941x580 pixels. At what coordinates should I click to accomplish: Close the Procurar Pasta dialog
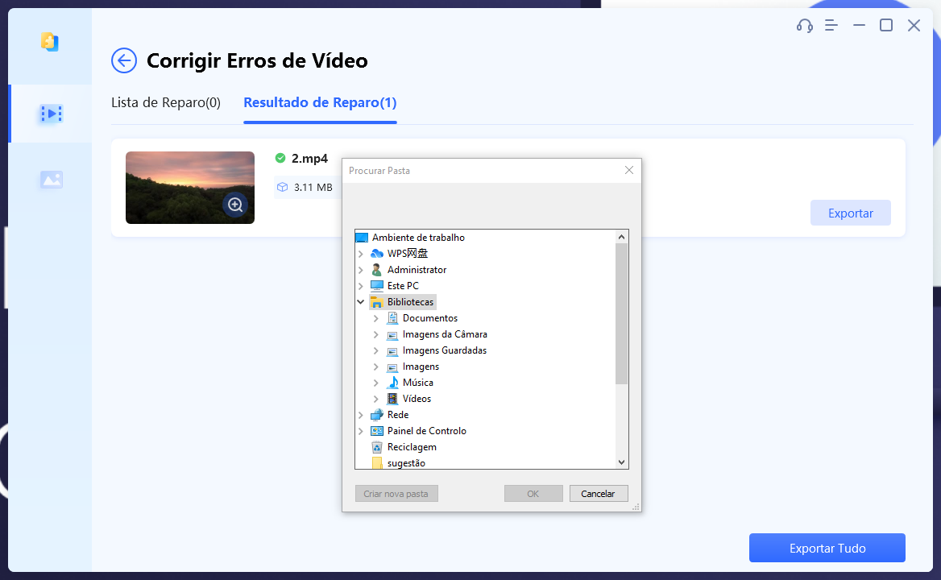coord(629,170)
